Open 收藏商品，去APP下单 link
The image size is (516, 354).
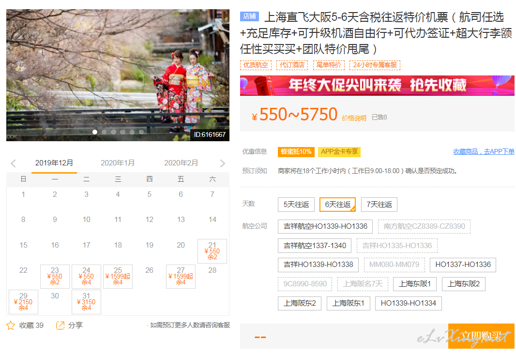pyautogui.click(x=484, y=151)
